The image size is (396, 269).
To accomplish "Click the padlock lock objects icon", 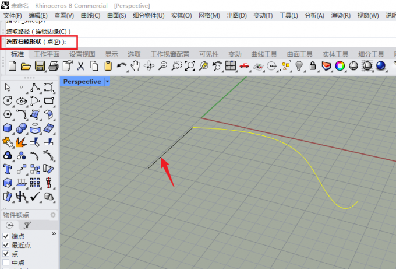I will [313, 66].
